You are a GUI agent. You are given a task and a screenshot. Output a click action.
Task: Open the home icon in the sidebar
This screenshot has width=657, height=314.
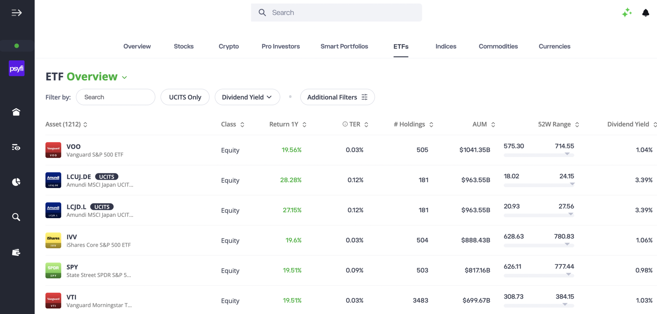(16, 112)
